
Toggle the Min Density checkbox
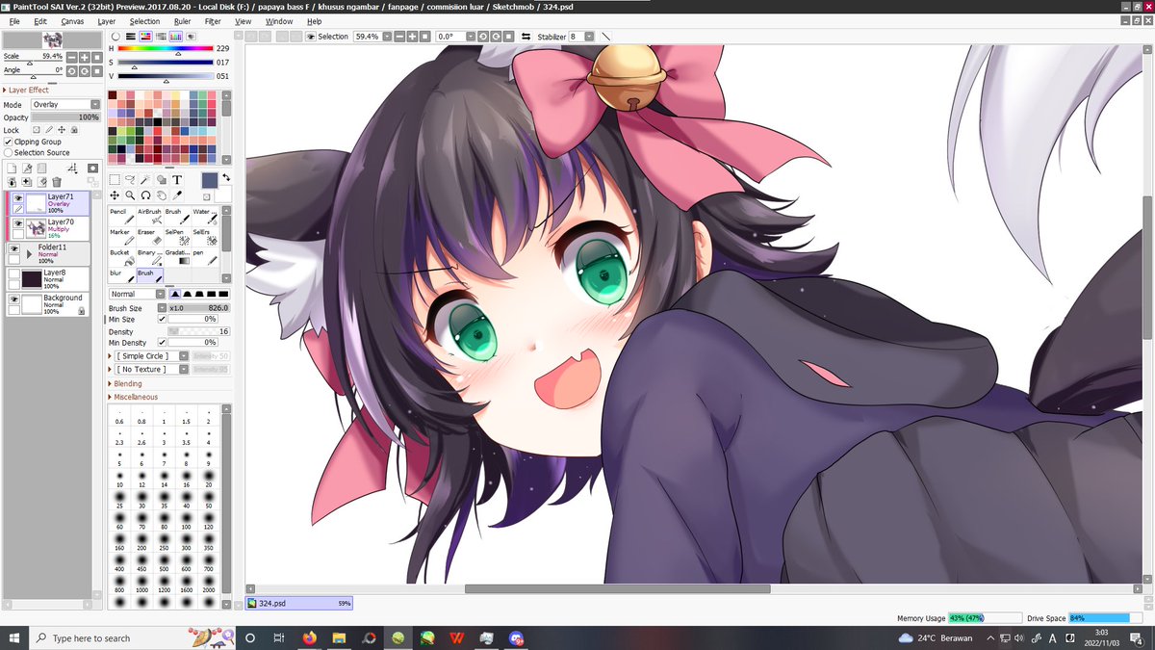(162, 342)
